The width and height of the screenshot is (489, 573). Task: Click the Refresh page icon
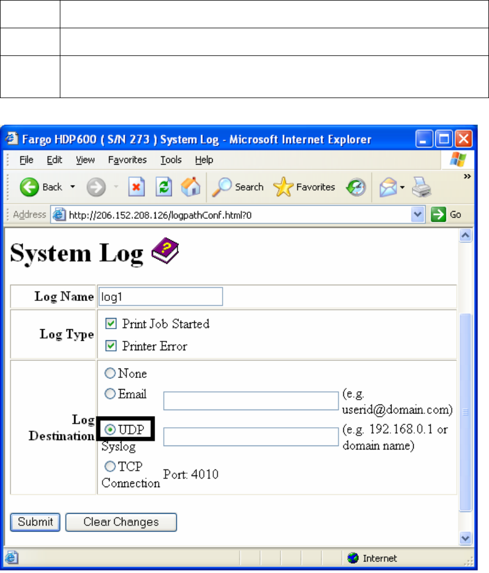[163, 187]
